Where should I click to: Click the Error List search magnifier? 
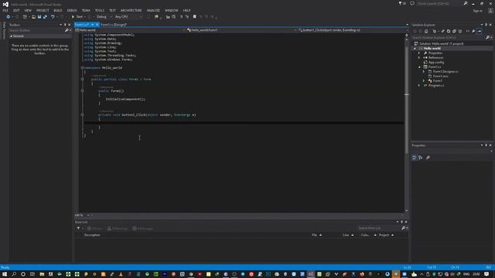point(403,228)
